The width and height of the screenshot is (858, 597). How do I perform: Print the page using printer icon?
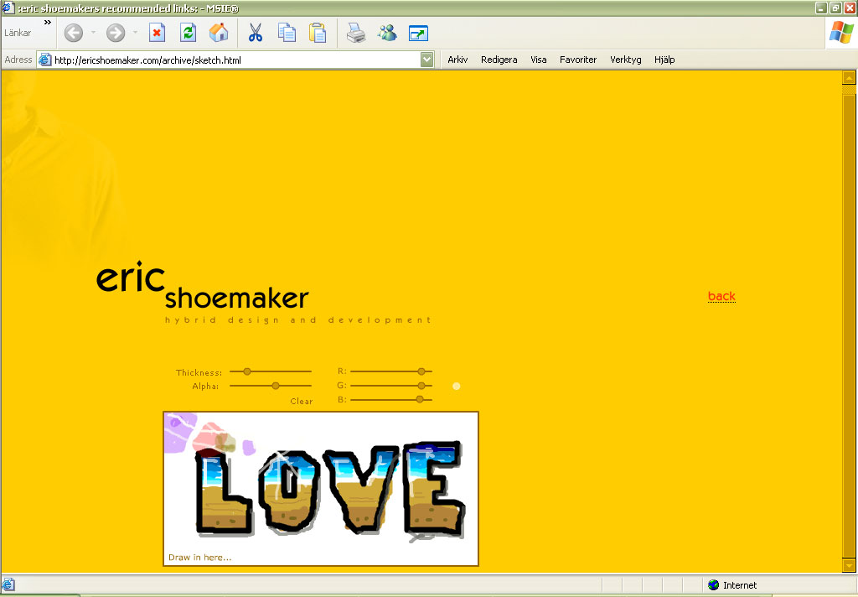click(x=356, y=34)
